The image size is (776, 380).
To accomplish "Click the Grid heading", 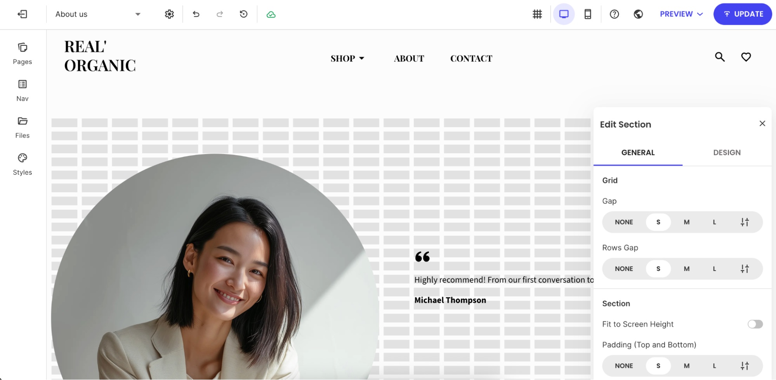I will coord(609,180).
